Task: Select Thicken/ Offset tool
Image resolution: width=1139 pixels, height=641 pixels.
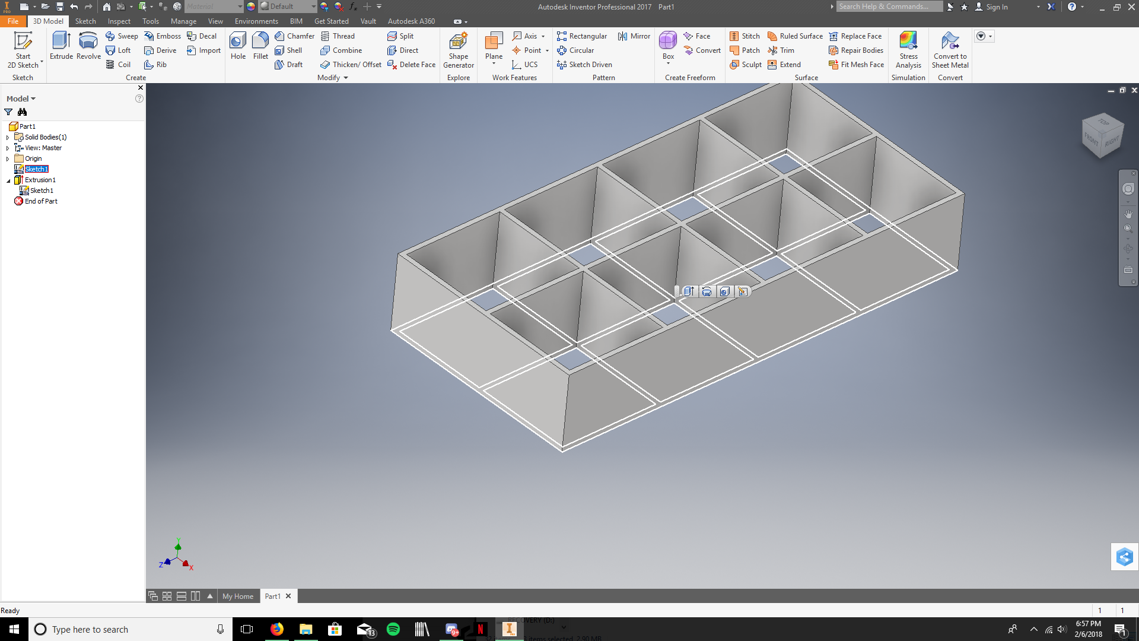Action: 351,65
